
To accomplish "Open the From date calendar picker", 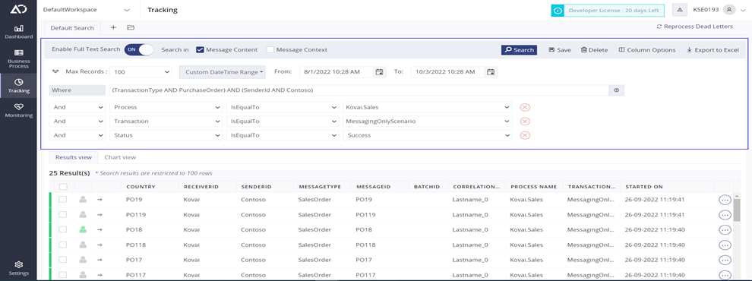I will [379, 72].
